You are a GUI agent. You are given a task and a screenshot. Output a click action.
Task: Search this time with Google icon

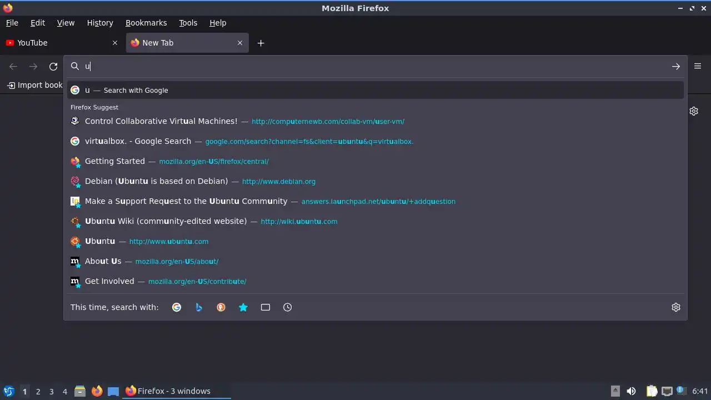pos(177,307)
